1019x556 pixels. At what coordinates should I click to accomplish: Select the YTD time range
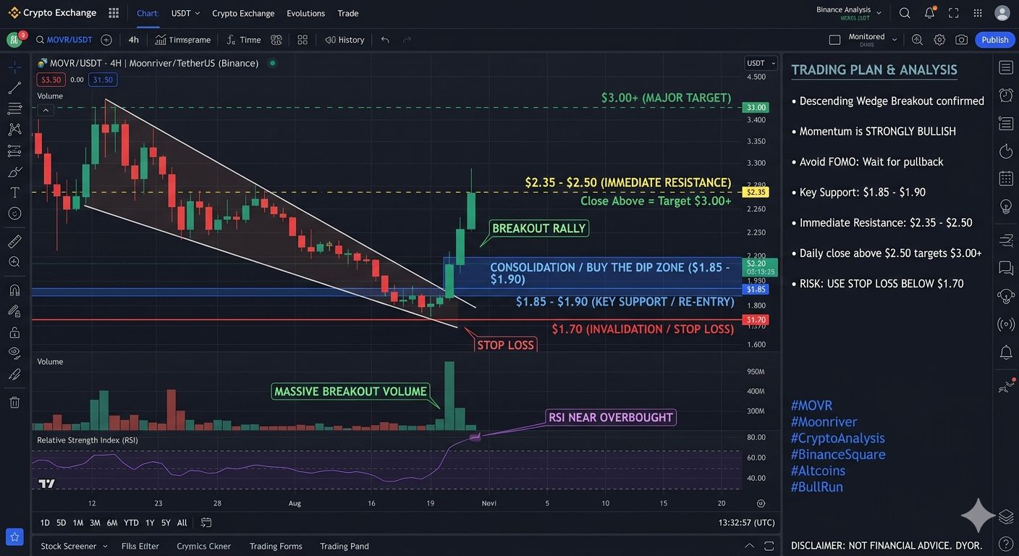[131, 523]
